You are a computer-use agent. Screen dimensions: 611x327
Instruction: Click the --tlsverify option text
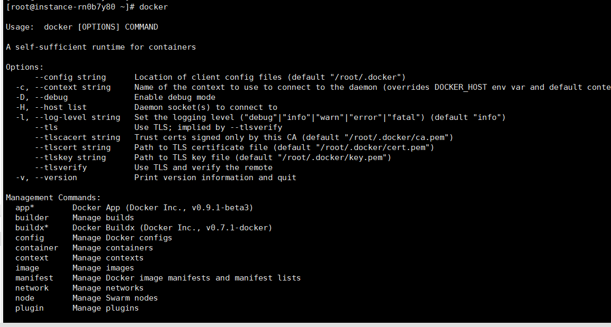coord(61,167)
